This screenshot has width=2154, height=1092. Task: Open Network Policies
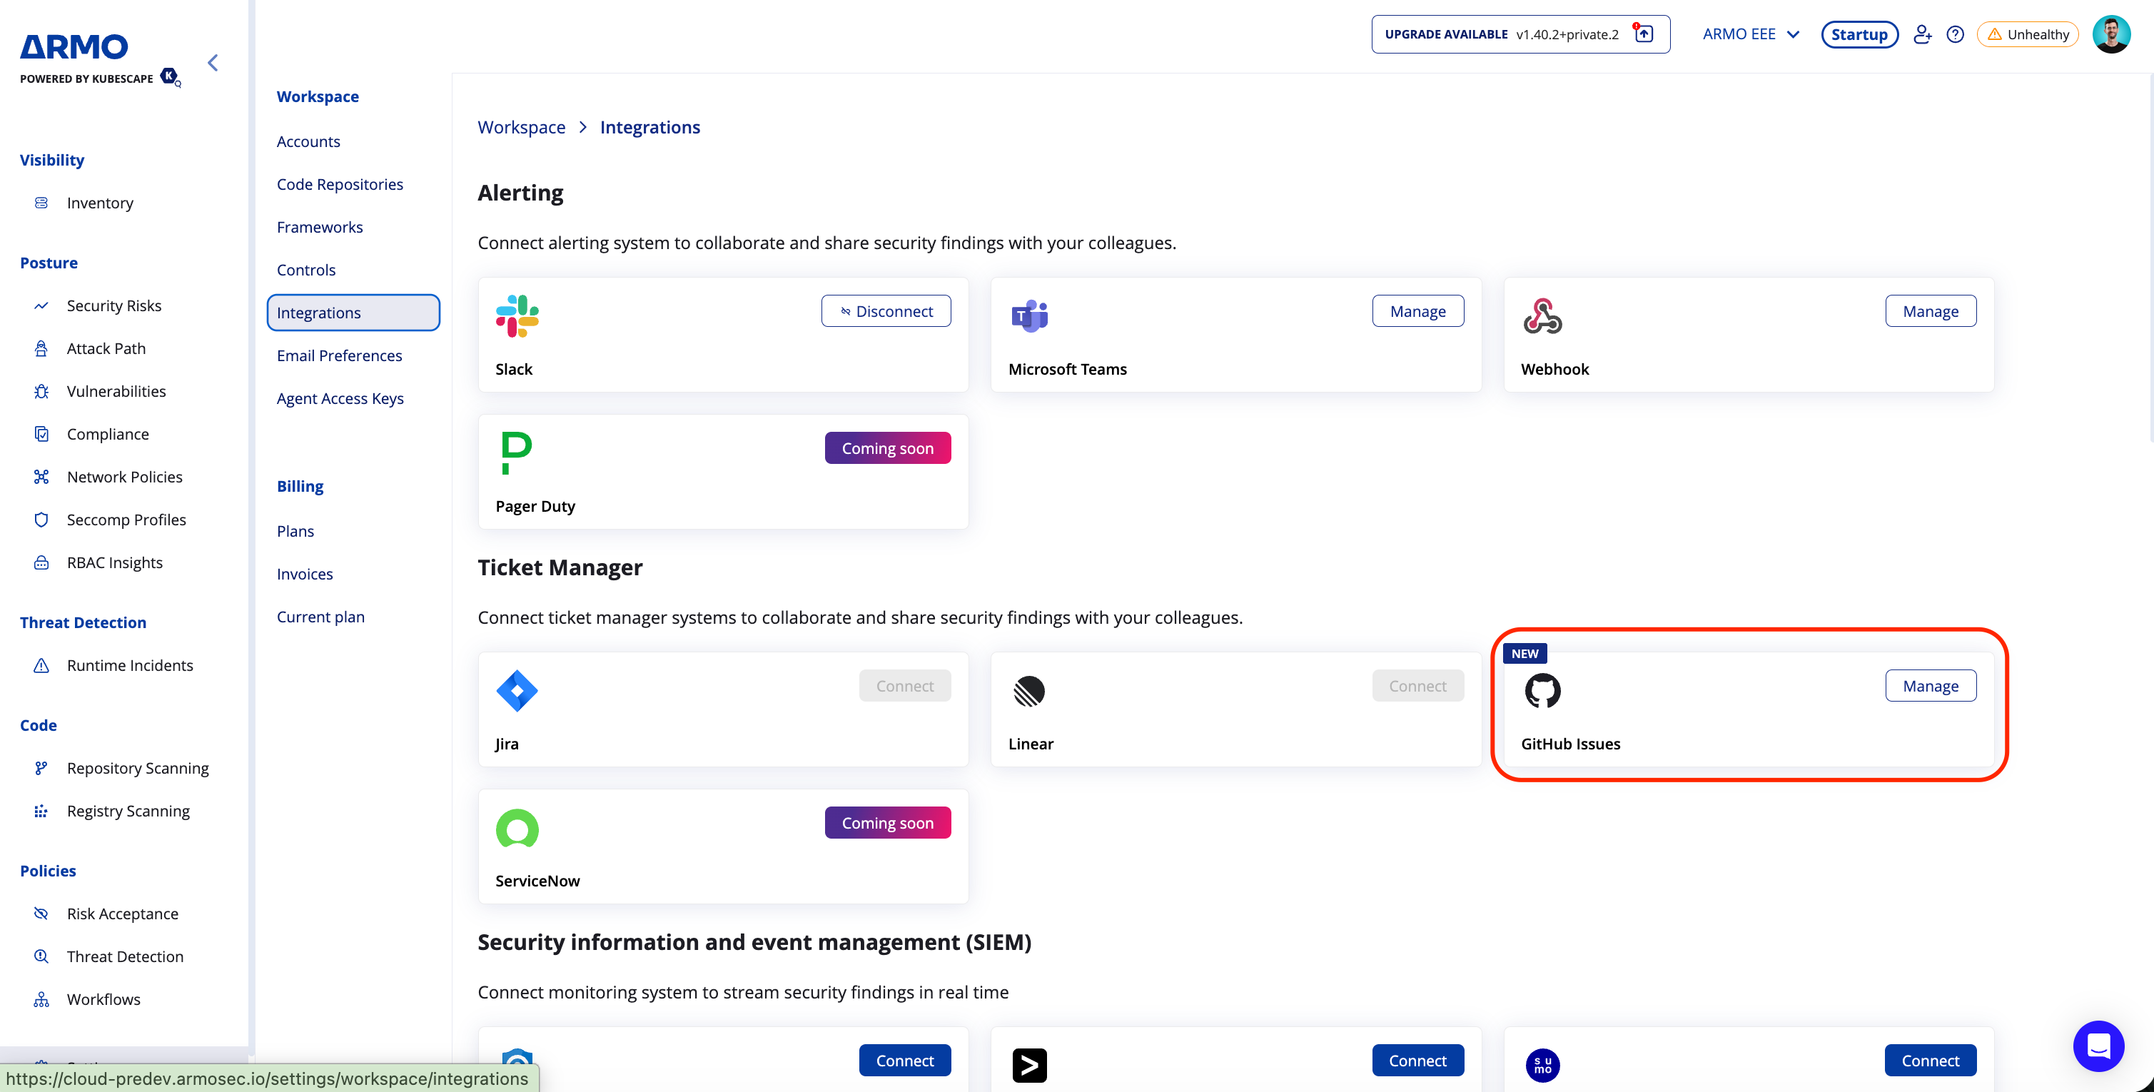point(125,477)
